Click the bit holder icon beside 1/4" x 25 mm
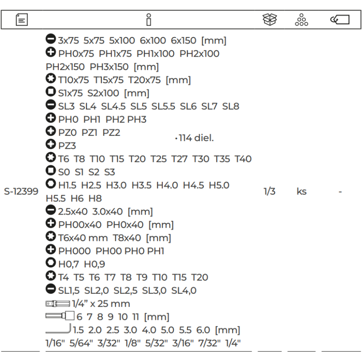The image size is (362, 362). 58,304
